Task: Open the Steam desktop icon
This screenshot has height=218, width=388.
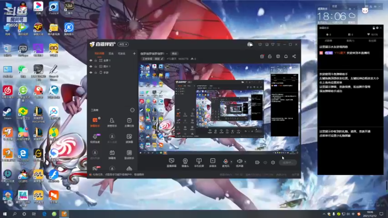Action: (x=7, y=113)
